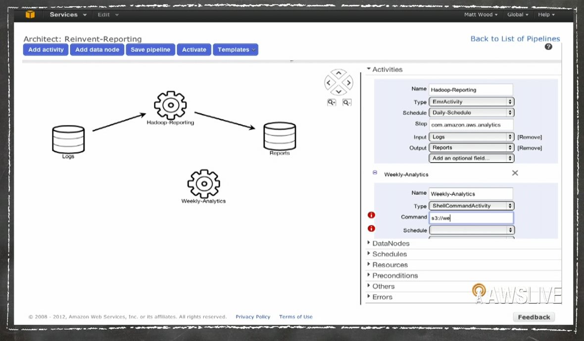
Task: Open the help question mark icon
Action: click(x=548, y=47)
